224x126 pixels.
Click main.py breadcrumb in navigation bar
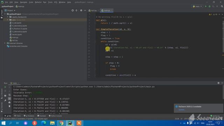click(x=20, y=6)
